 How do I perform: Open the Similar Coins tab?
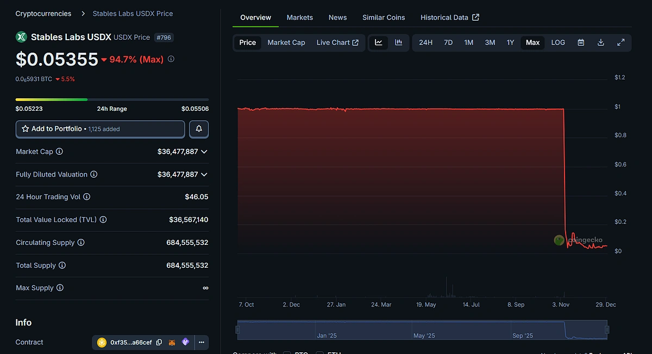tap(384, 17)
